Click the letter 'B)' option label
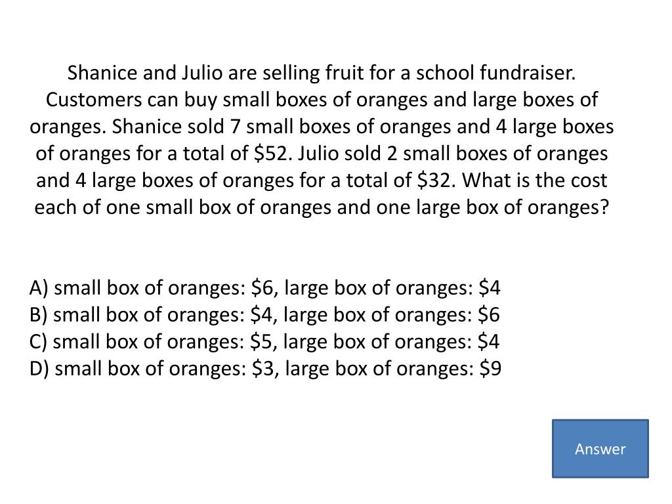This screenshot has width=672, height=504. pyautogui.click(x=39, y=314)
